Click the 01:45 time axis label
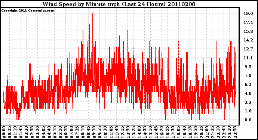The image size is (258, 140). (x=21, y=132)
